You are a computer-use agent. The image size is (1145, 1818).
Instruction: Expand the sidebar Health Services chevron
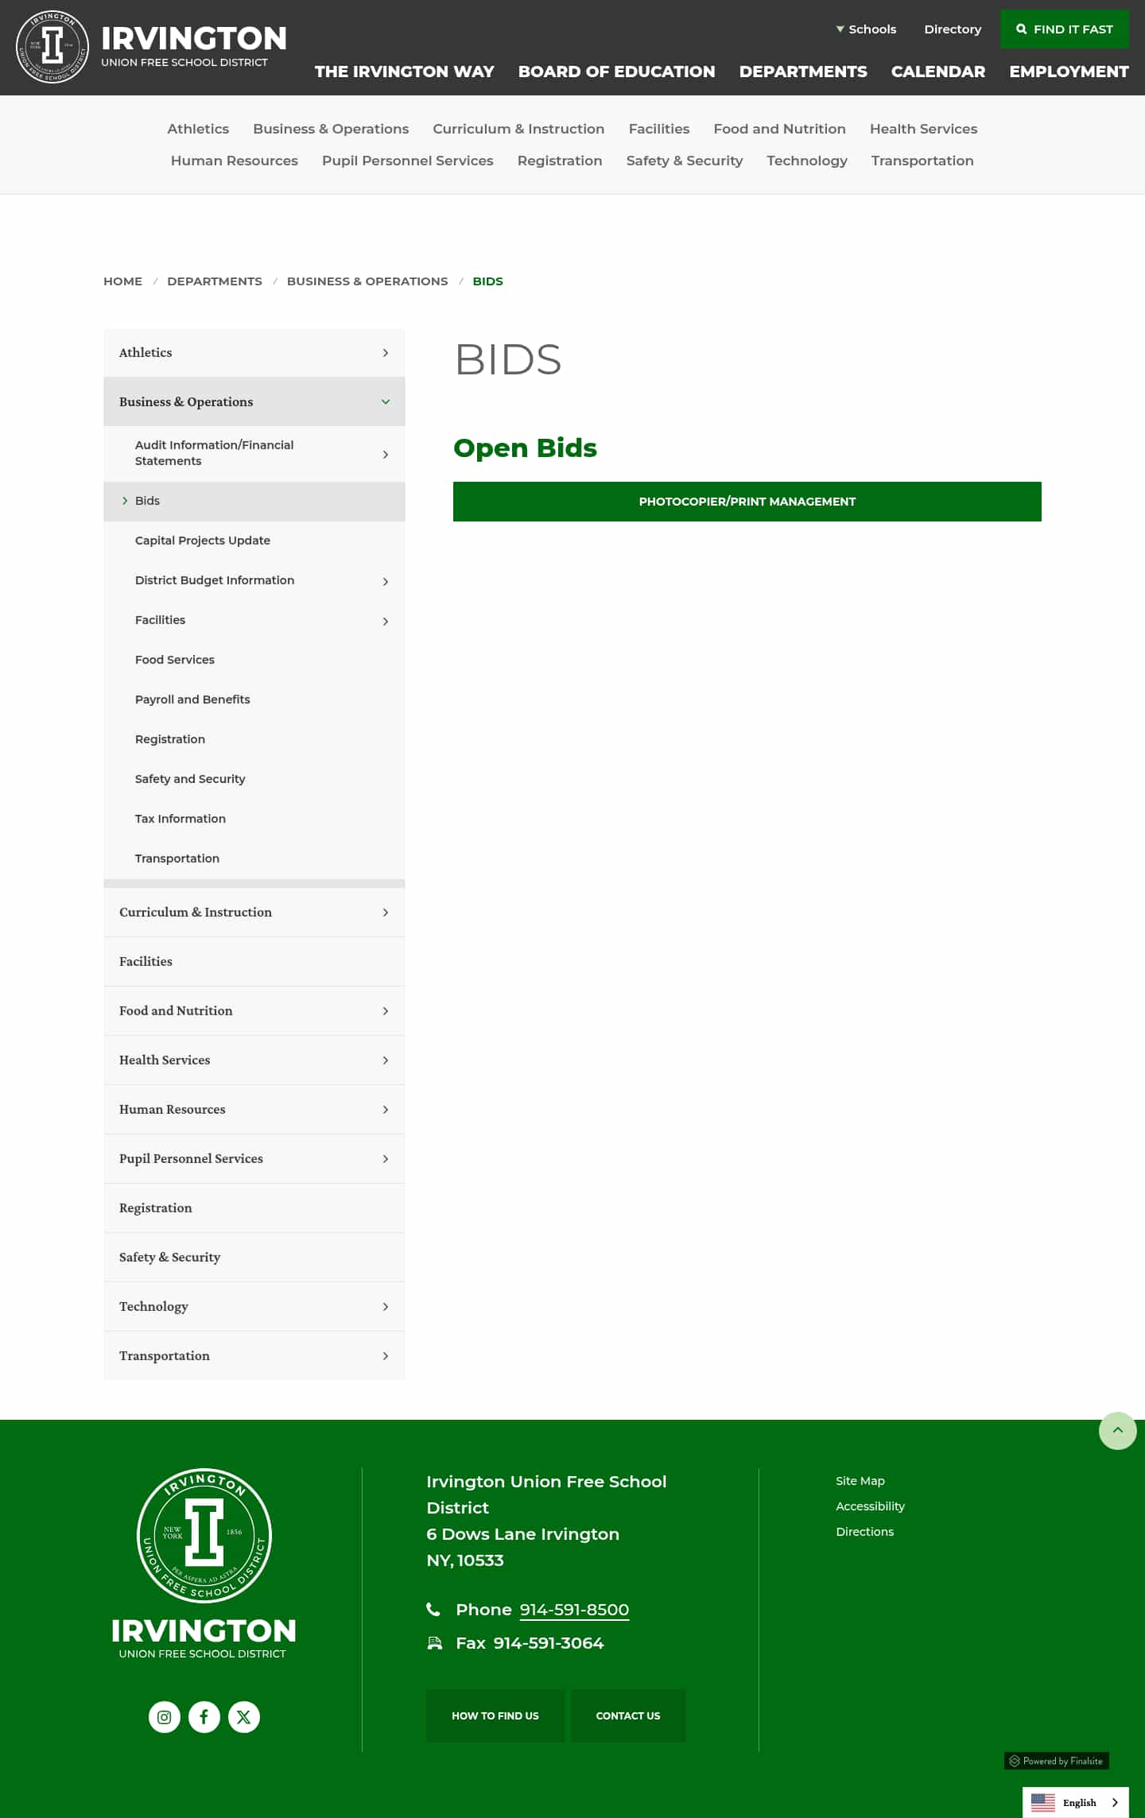386,1060
